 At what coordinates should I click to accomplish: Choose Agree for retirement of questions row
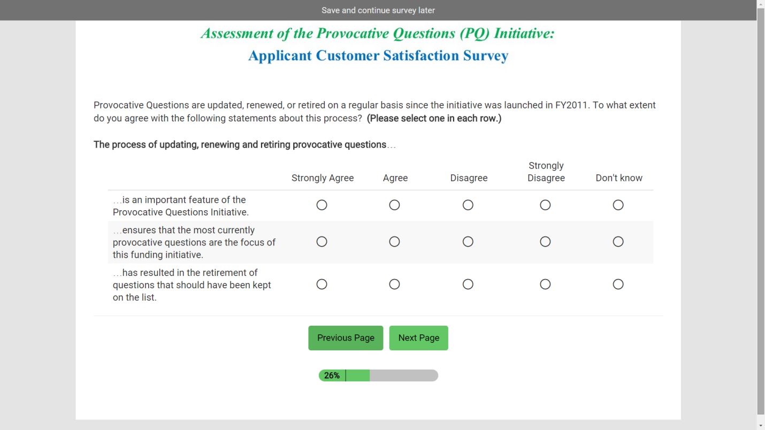coord(394,284)
